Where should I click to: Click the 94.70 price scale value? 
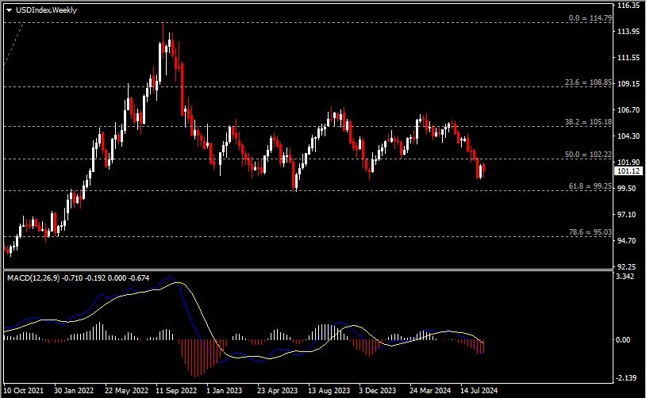pyautogui.click(x=627, y=240)
